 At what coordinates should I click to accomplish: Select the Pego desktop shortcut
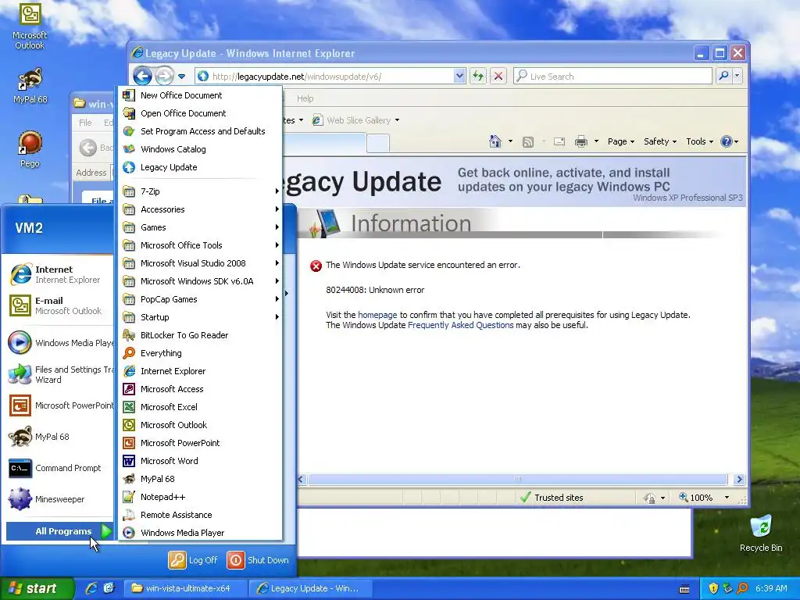point(30,149)
